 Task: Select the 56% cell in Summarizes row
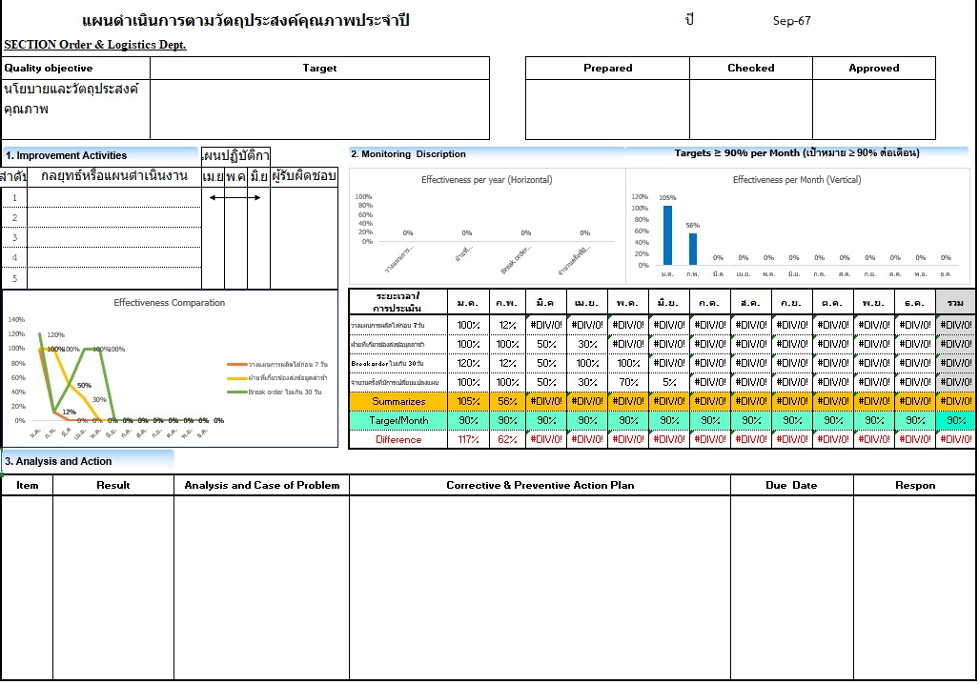[x=507, y=401]
